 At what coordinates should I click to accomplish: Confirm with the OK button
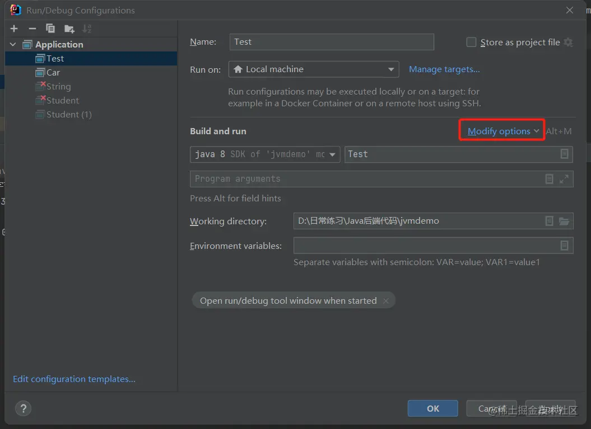pyautogui.click(x=432, y=408)
